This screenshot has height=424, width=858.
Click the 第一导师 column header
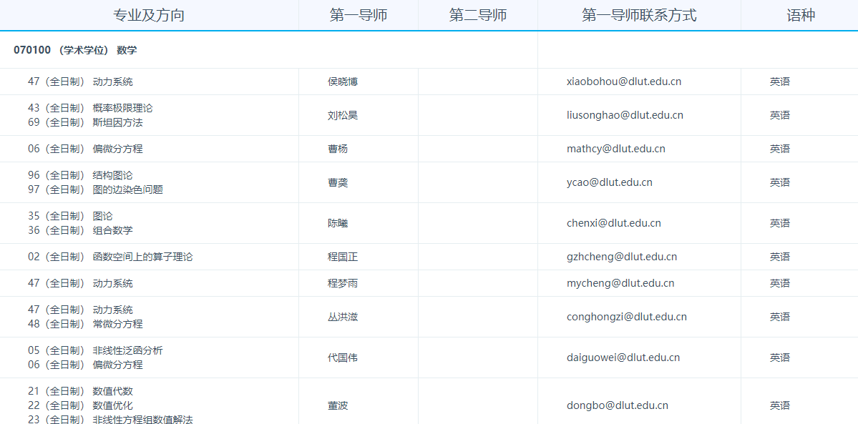click(359, 15)
